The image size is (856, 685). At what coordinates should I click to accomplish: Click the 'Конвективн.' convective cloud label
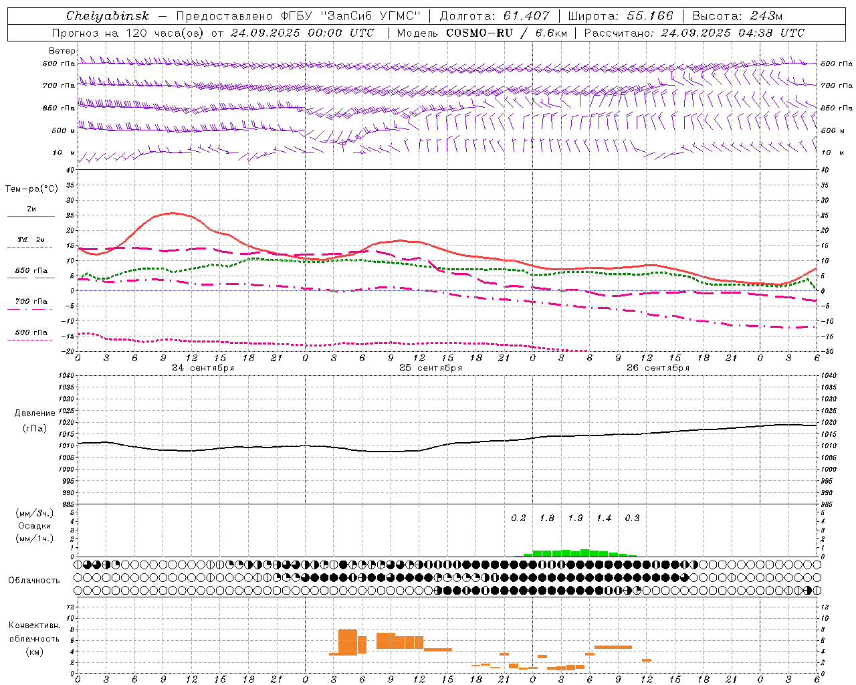point(35,625)
